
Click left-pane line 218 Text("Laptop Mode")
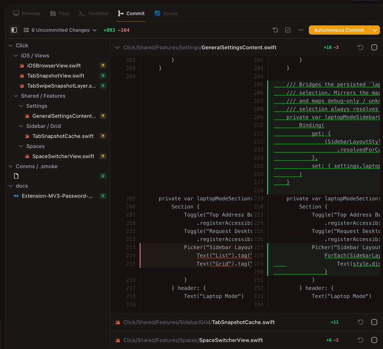click(x=214, y=296)
